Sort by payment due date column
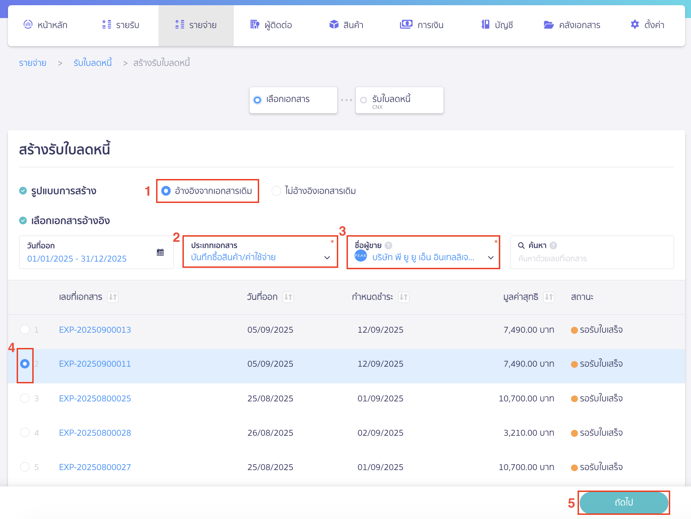 coord(403,297)
